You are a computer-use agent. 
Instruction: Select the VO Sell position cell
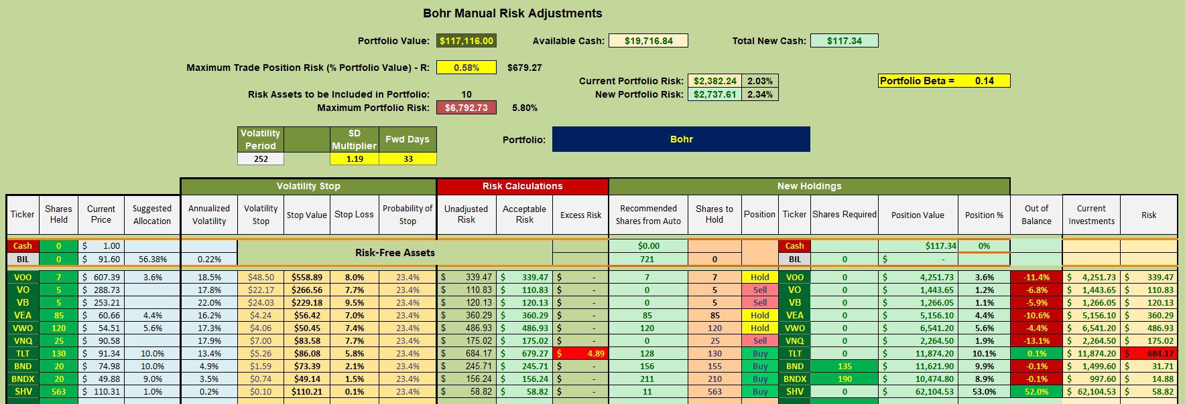click(x=759, y=290)
